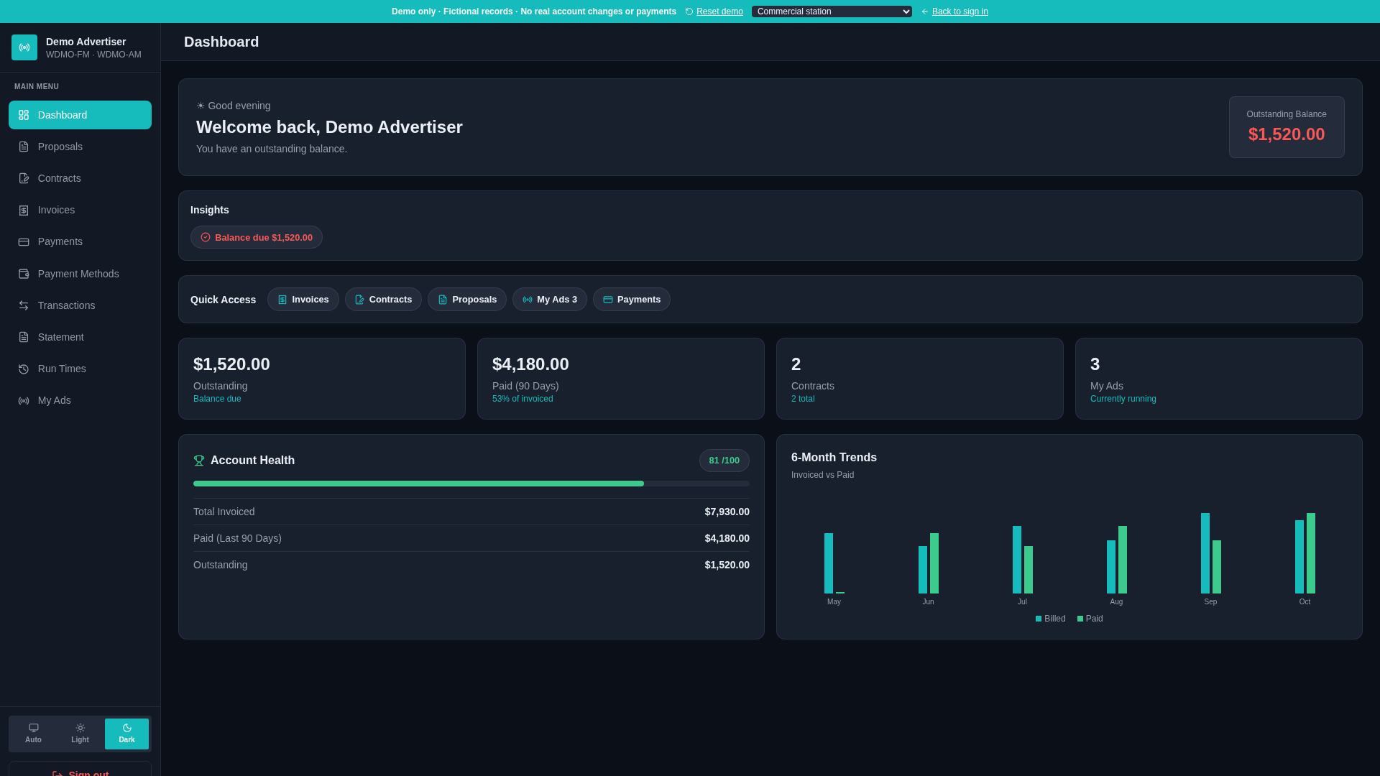Switch theme to Light
The width and height of the screenshot is (1380, 776).
[x=80, y=734]
